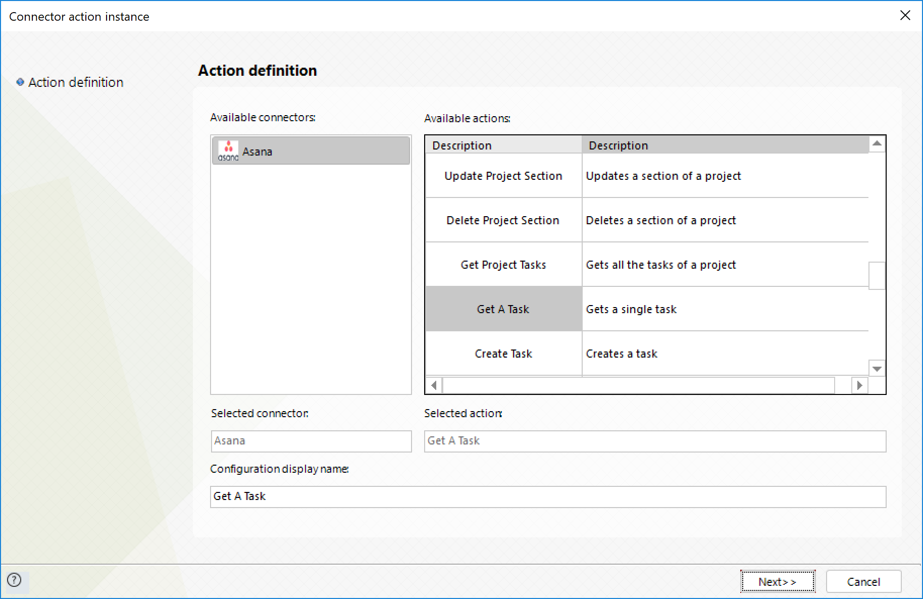Viewport: 923px width, 599px height.
Task: Click the horizontal scroll right arrow
Action: click(859, 385)
